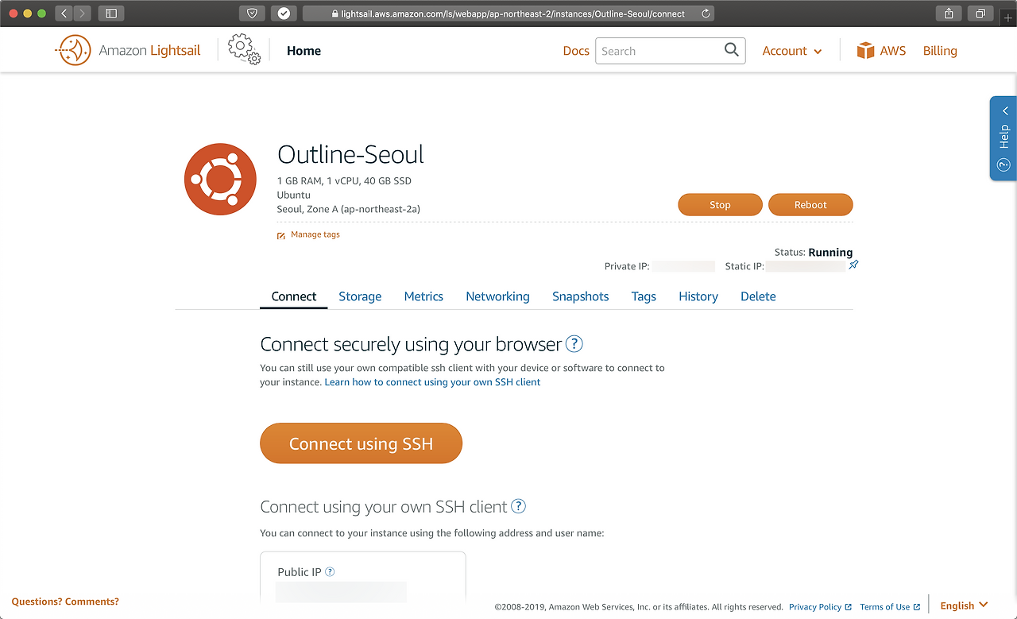Click the Ubuntu instance logo
Image resolution: width=1017 pixels, height=619 pixels.
[220, 180]
